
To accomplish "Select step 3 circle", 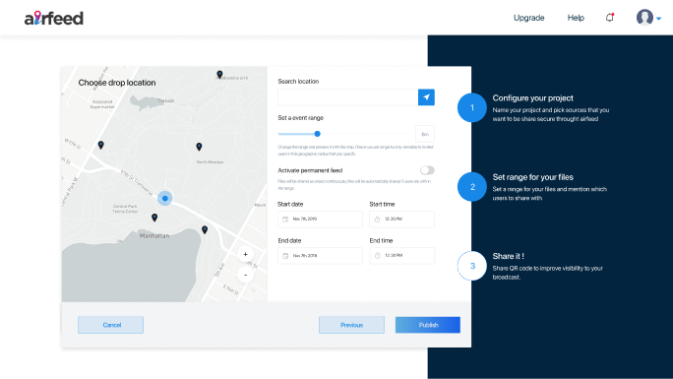I will coord(472,266).
